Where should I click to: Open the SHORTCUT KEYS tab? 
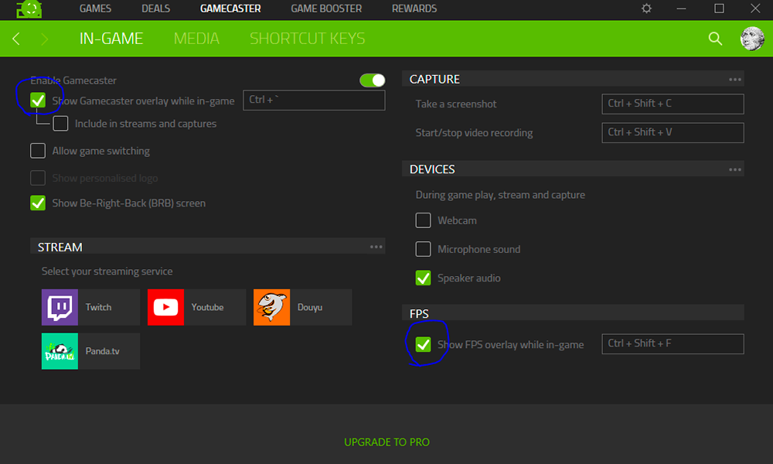307,39
